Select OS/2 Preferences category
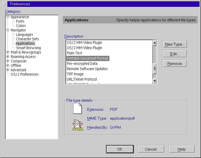 (x=24, y=74)
